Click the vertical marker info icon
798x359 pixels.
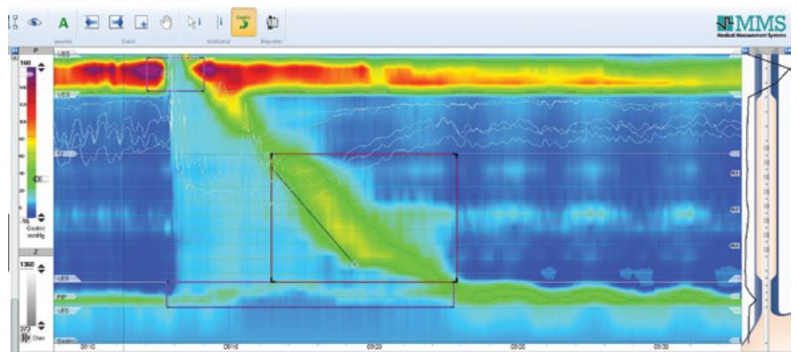point(220,22)
